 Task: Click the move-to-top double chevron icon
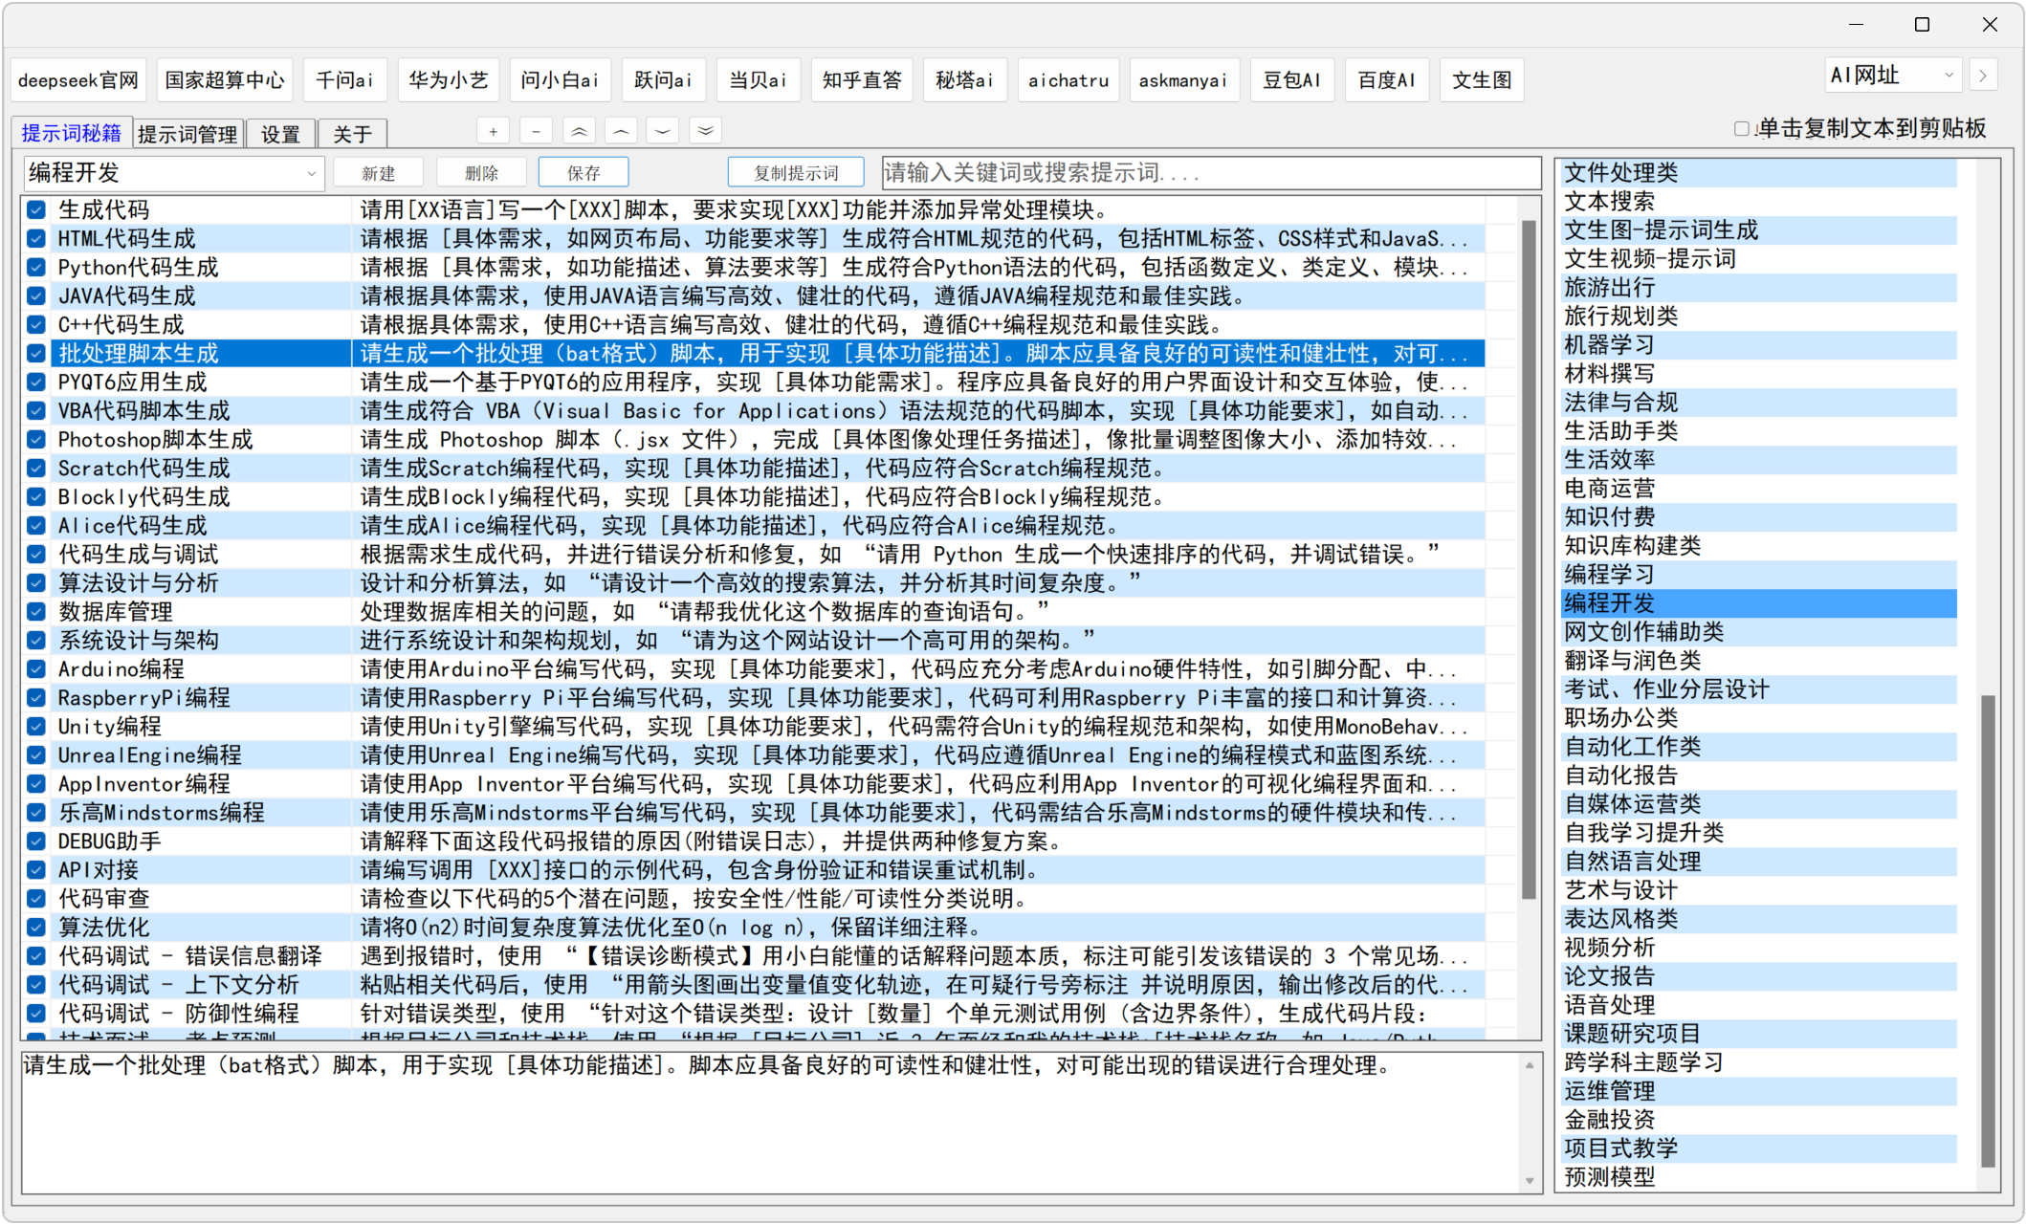point(579,132)
